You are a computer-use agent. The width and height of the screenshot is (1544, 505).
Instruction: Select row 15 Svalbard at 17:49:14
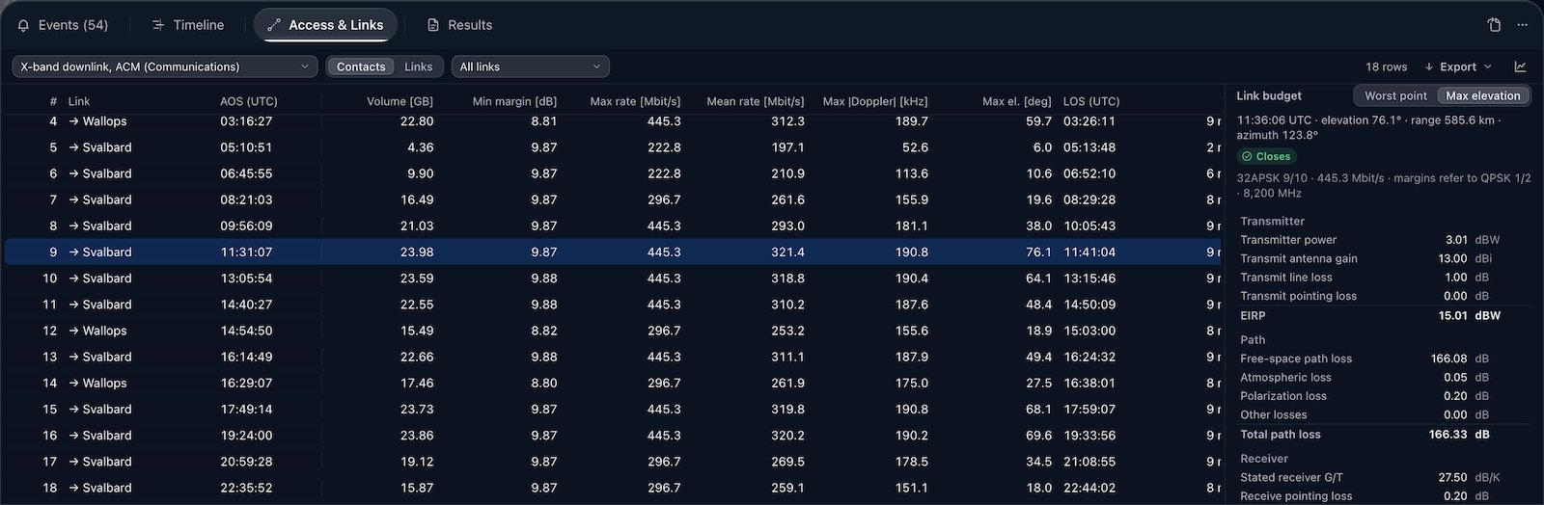pyautogui.click(x=614, y=408)
